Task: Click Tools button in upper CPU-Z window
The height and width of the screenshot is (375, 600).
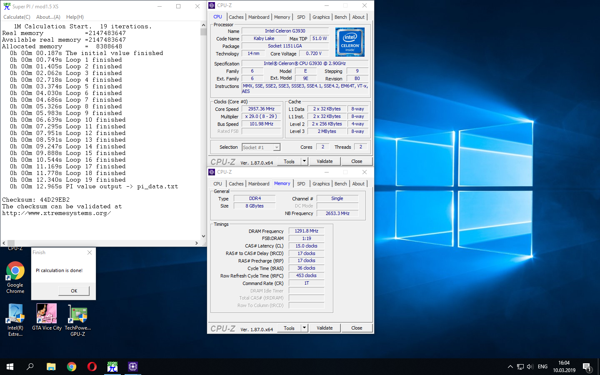Action: tap(289, 161)
